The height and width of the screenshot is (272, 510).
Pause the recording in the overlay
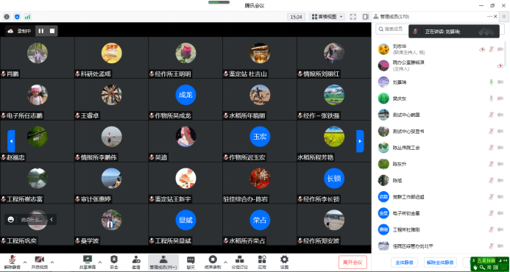click(x=41, y=31)
